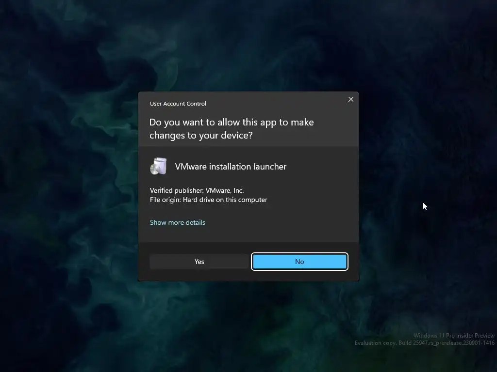Image resolution: width=497 pixels, height=372 pixels.
Task: Click 'Verified publisher: VMware, Inc.' text
Action: pyautogui.click(x=197, y=190)
